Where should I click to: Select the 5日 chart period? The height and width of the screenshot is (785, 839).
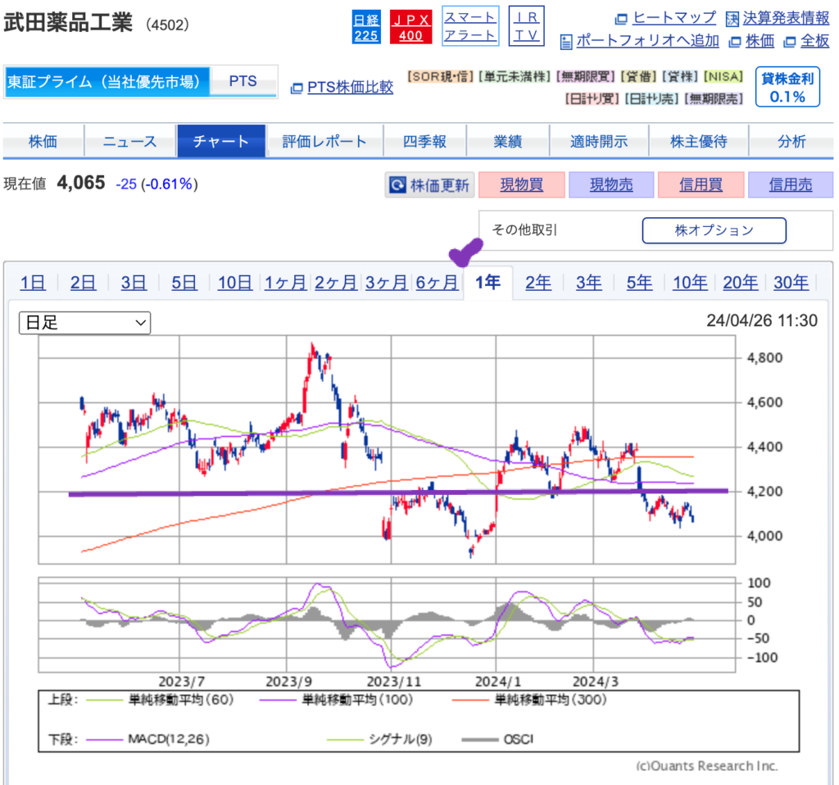coord(184,283)
